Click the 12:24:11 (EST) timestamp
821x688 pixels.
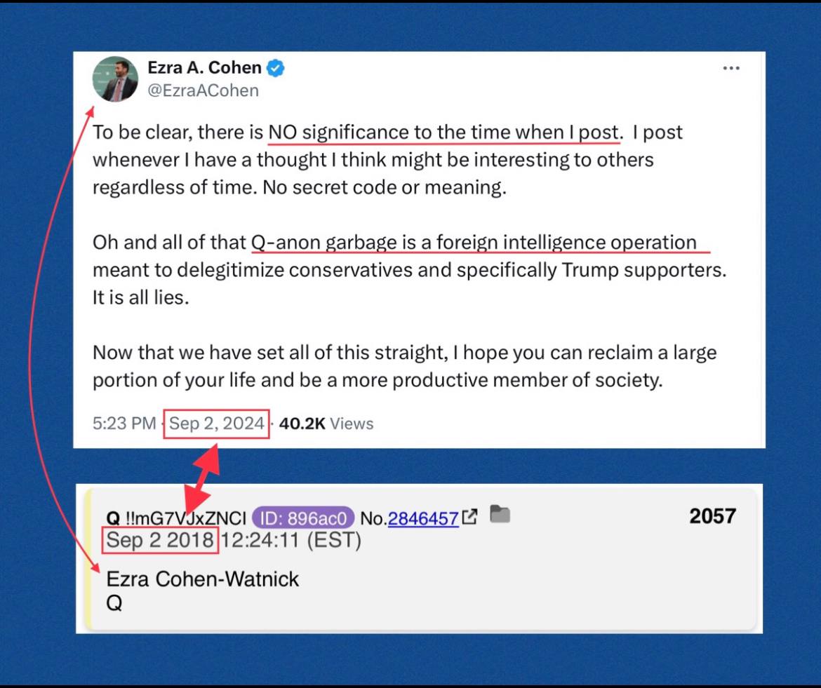click(291, 540)
